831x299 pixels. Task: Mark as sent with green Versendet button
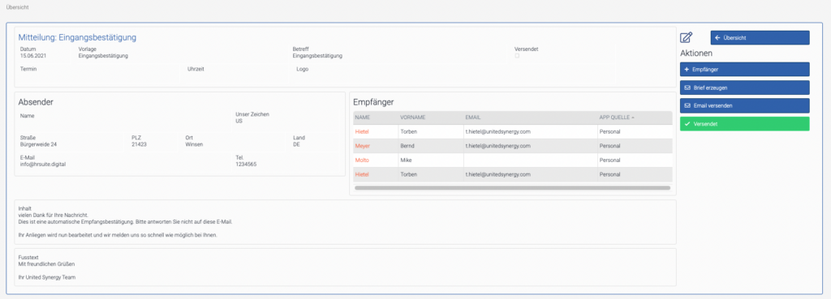coord(745,124)
